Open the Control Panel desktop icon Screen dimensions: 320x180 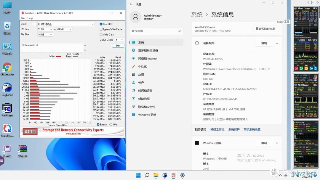[7, 49]
